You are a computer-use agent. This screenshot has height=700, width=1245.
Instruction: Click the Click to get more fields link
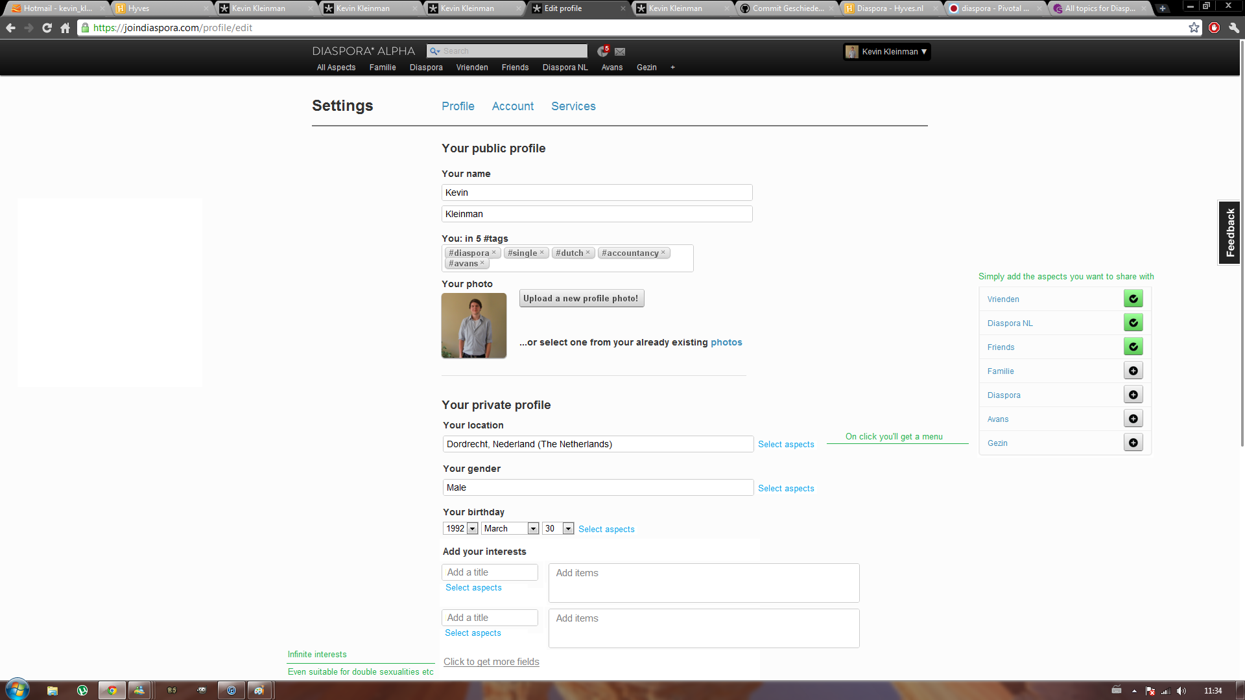491,662
